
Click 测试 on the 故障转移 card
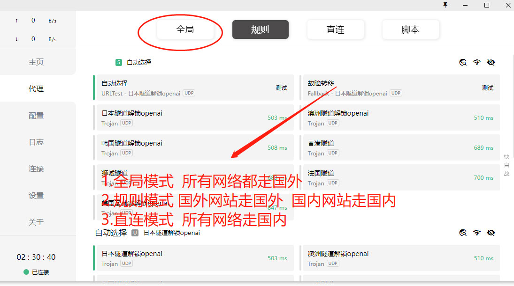[x=487, y=88]
